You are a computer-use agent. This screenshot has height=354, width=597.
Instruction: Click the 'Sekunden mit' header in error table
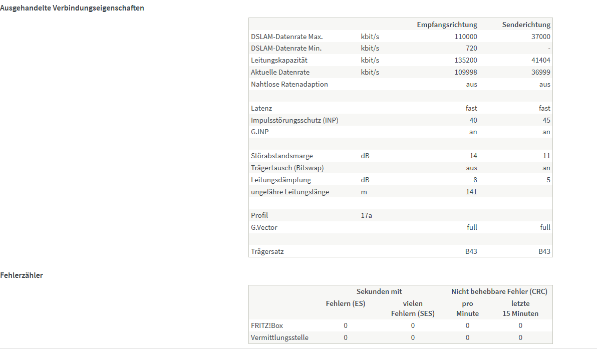[379, 291]
